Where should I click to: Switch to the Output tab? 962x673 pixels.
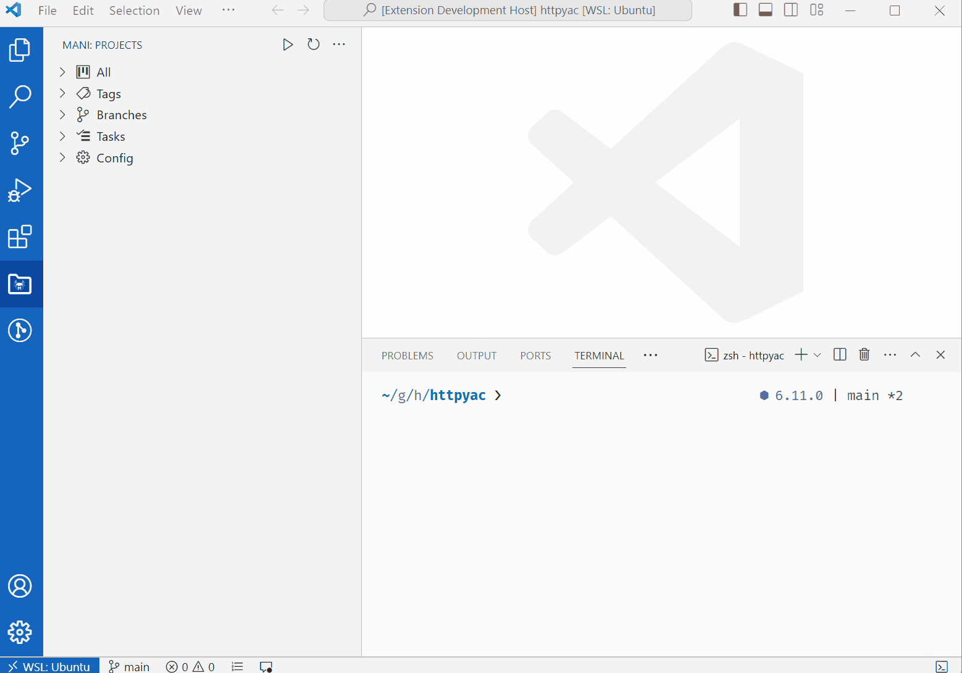click(x=477, y=356)
